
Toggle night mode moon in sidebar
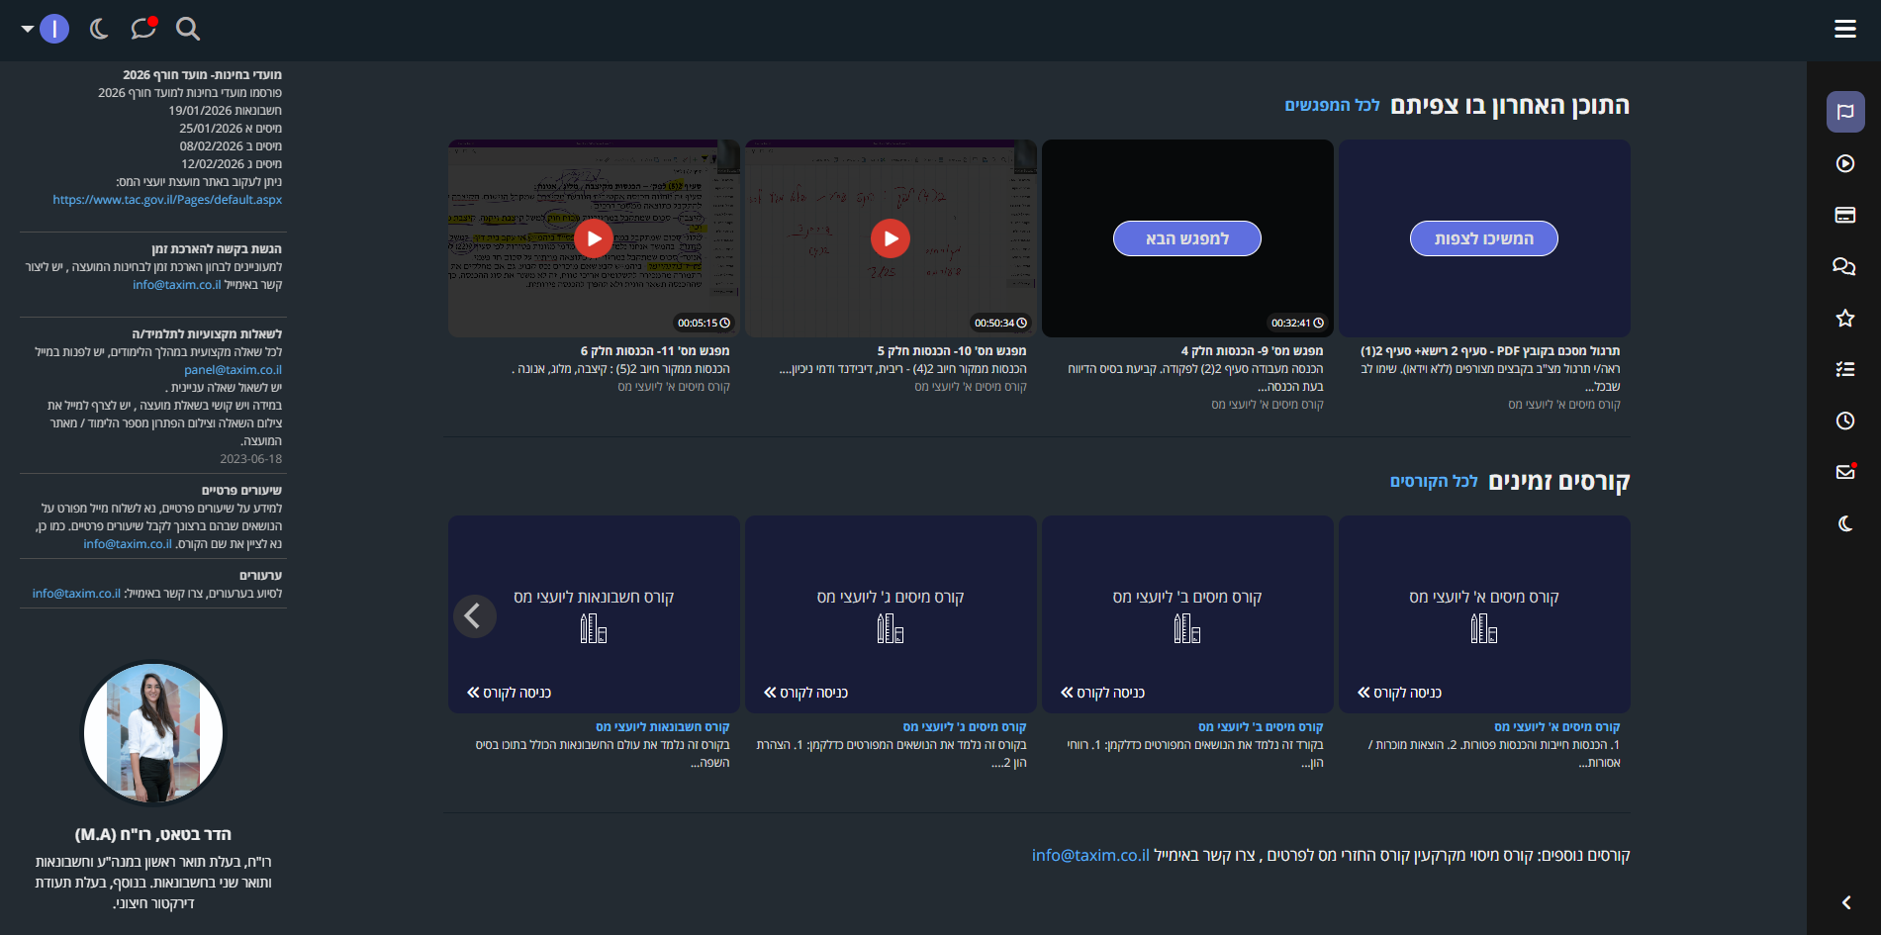pyautogui.click(x=1845, y=523)
